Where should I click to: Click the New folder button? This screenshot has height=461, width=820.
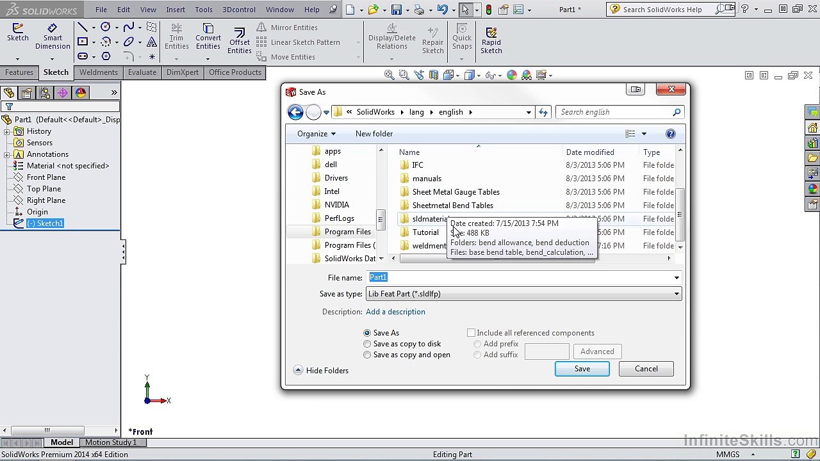pos(374,134)
